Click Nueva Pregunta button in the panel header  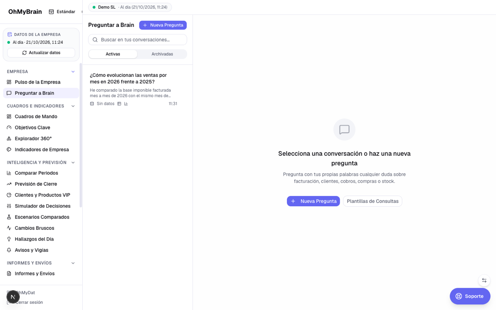(163, 25)
